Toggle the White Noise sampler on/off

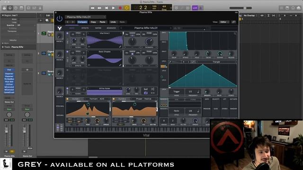click(67, 88)
